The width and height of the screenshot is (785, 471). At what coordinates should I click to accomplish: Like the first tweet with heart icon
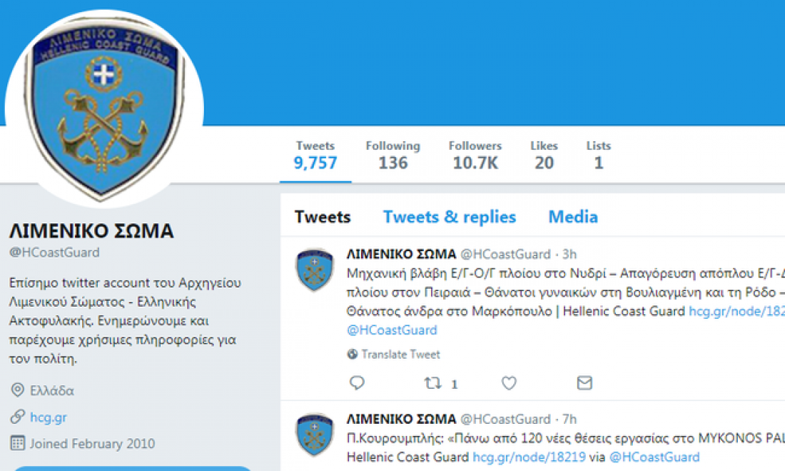click(x=509, y=383)
